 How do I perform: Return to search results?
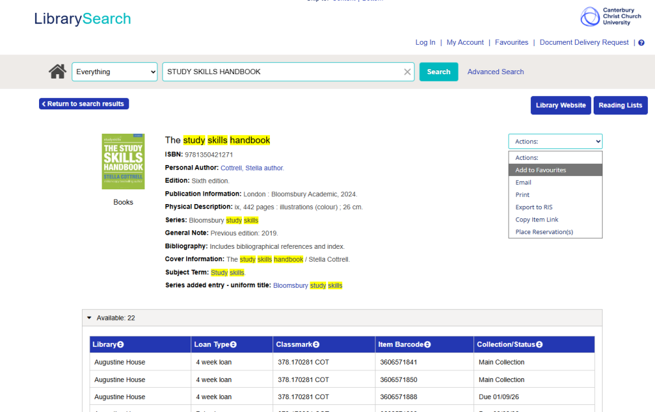84,104
